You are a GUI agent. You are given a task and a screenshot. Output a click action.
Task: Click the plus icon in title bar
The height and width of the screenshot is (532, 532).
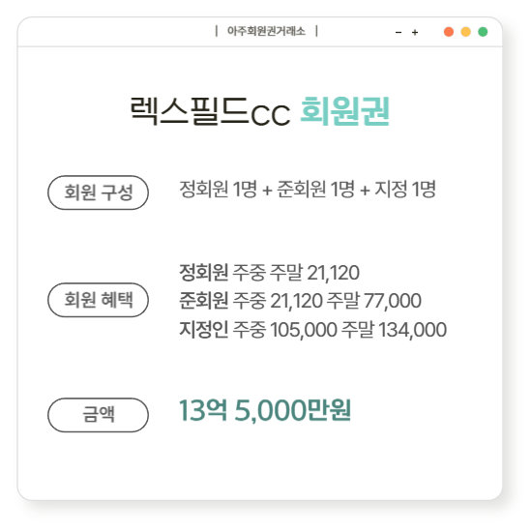(415, 32)
